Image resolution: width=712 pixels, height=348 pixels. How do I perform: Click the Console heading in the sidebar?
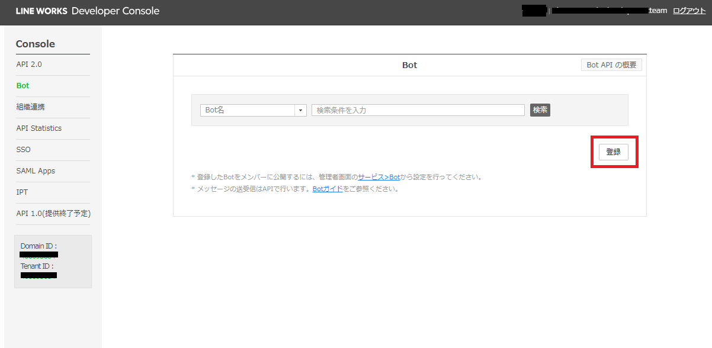pyautogui.click(x=36, y=44)
